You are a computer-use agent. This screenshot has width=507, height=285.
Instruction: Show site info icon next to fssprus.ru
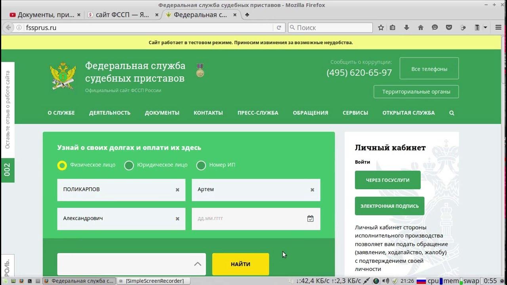pos(19,28)
